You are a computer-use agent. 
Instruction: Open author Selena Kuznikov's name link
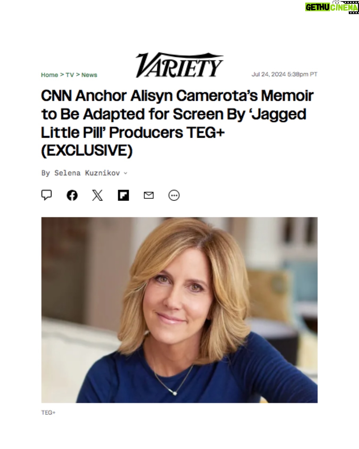(87, 173)
